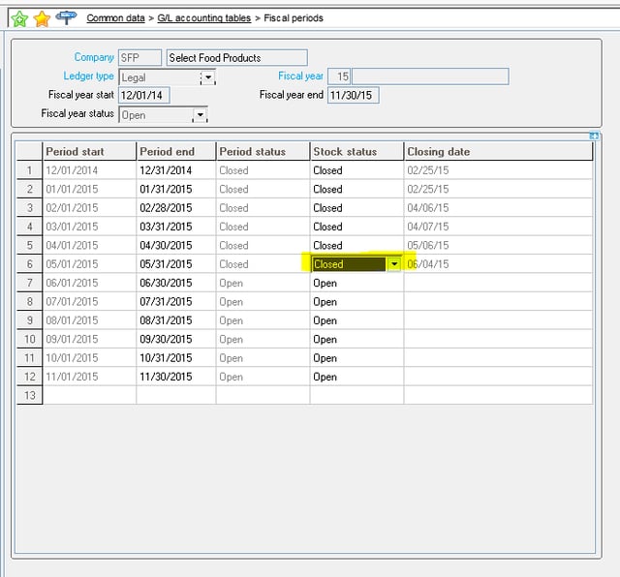Select row number 7 header

(29, 283)
